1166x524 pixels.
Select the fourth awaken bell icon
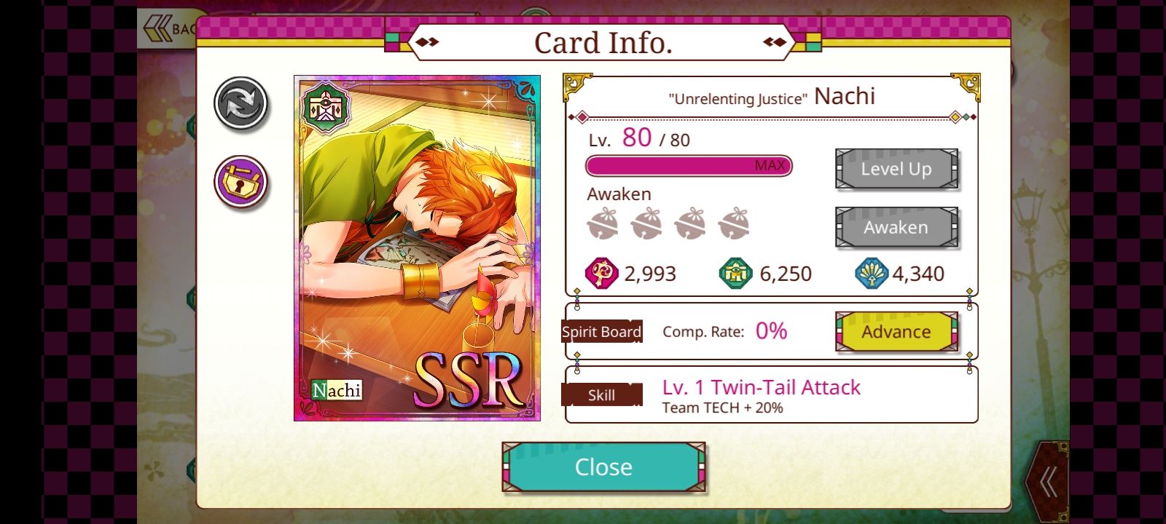pyautogui.click(x=734, y=223)
